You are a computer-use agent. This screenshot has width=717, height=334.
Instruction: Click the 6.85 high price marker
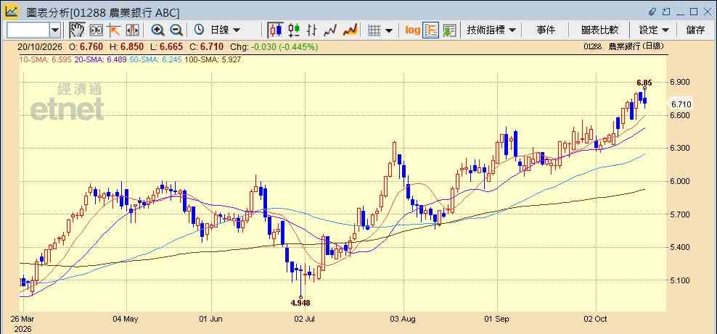pos(644,83)
